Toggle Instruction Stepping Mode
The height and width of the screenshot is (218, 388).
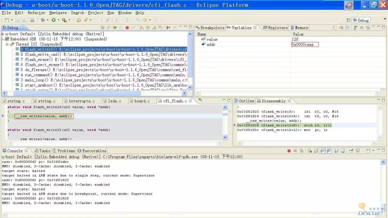point(168,28)
